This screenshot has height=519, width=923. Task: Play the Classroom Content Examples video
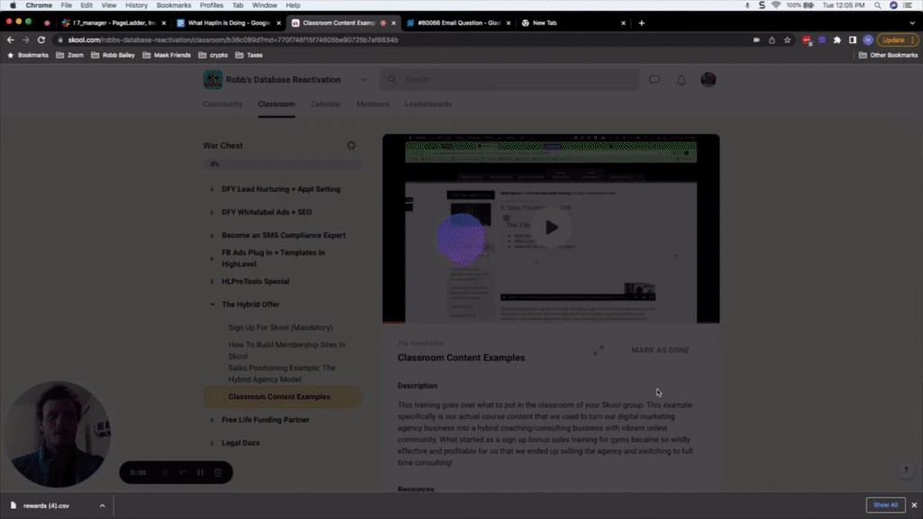click(551, 227)
